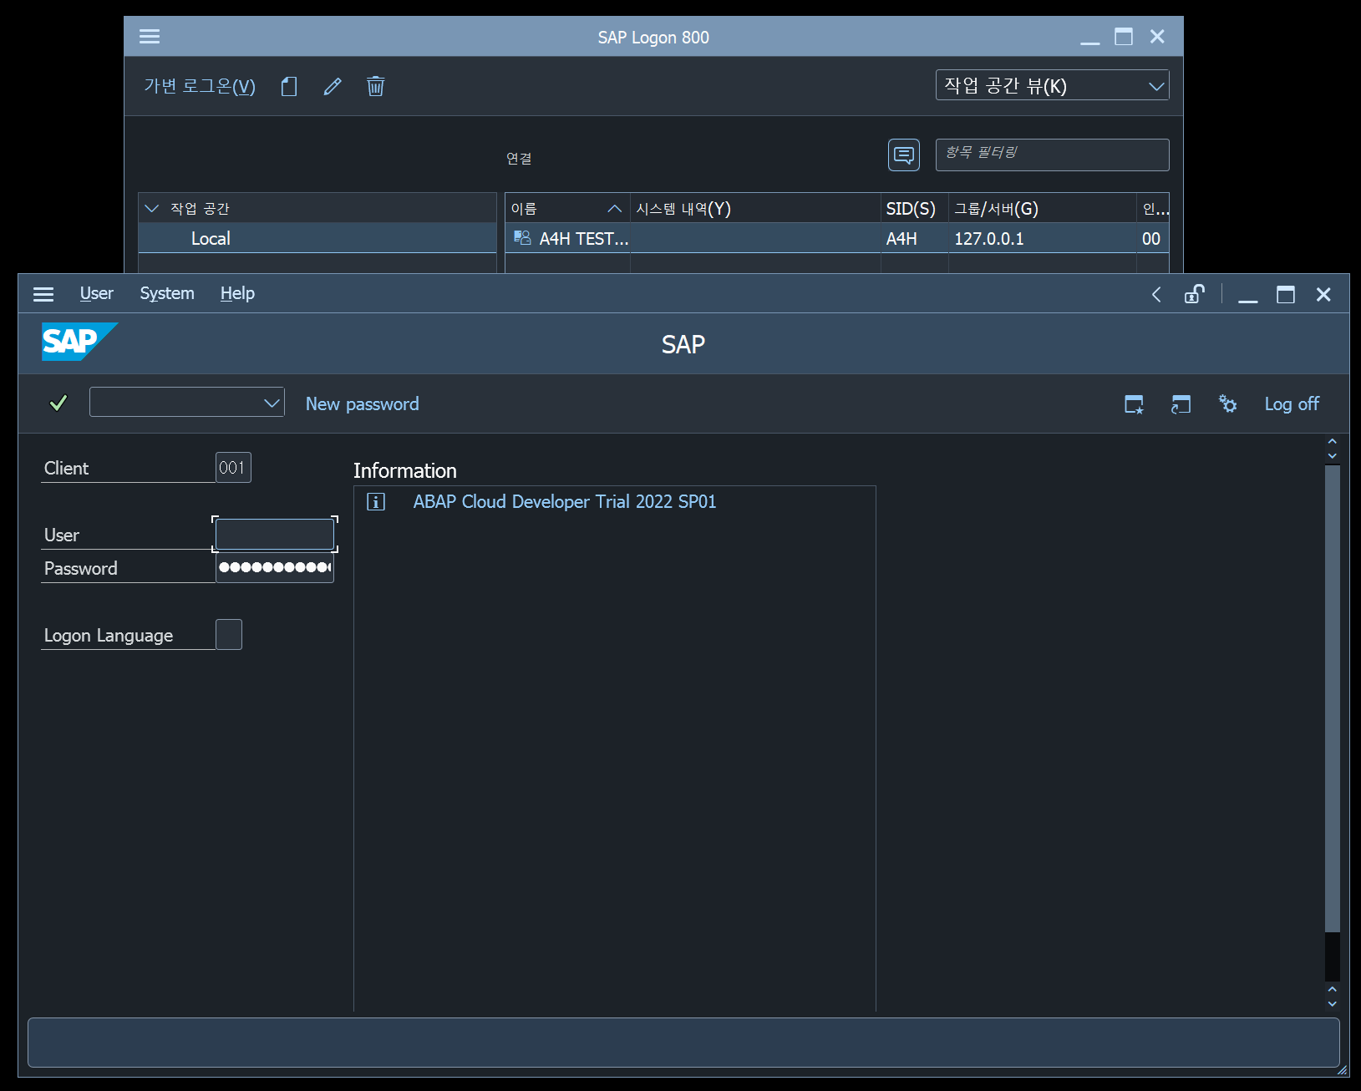
Task: Close the SAP login window
Action: [x=1323, y=295]
